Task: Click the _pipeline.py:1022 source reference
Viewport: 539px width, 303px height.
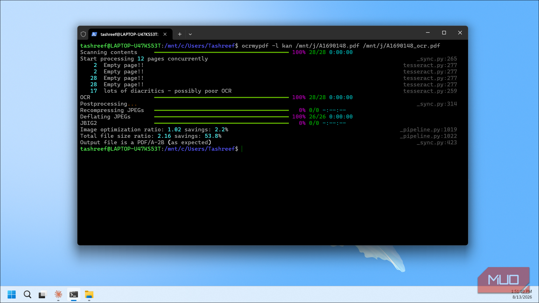Action: pos(429,136)
